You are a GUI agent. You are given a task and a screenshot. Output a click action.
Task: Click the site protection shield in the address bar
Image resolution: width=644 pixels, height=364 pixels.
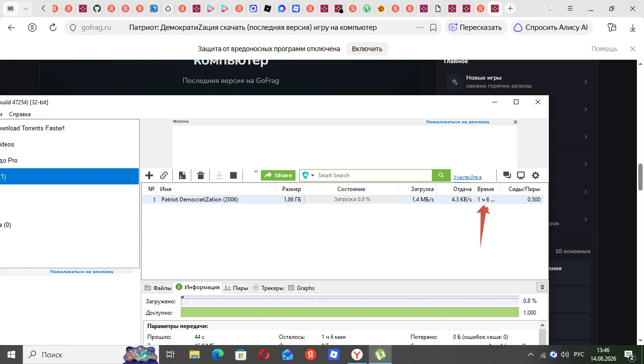(x=73, y=27)
